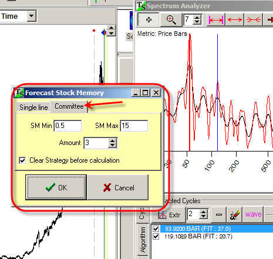Click the minus remove cycle button

pos(219,215)
